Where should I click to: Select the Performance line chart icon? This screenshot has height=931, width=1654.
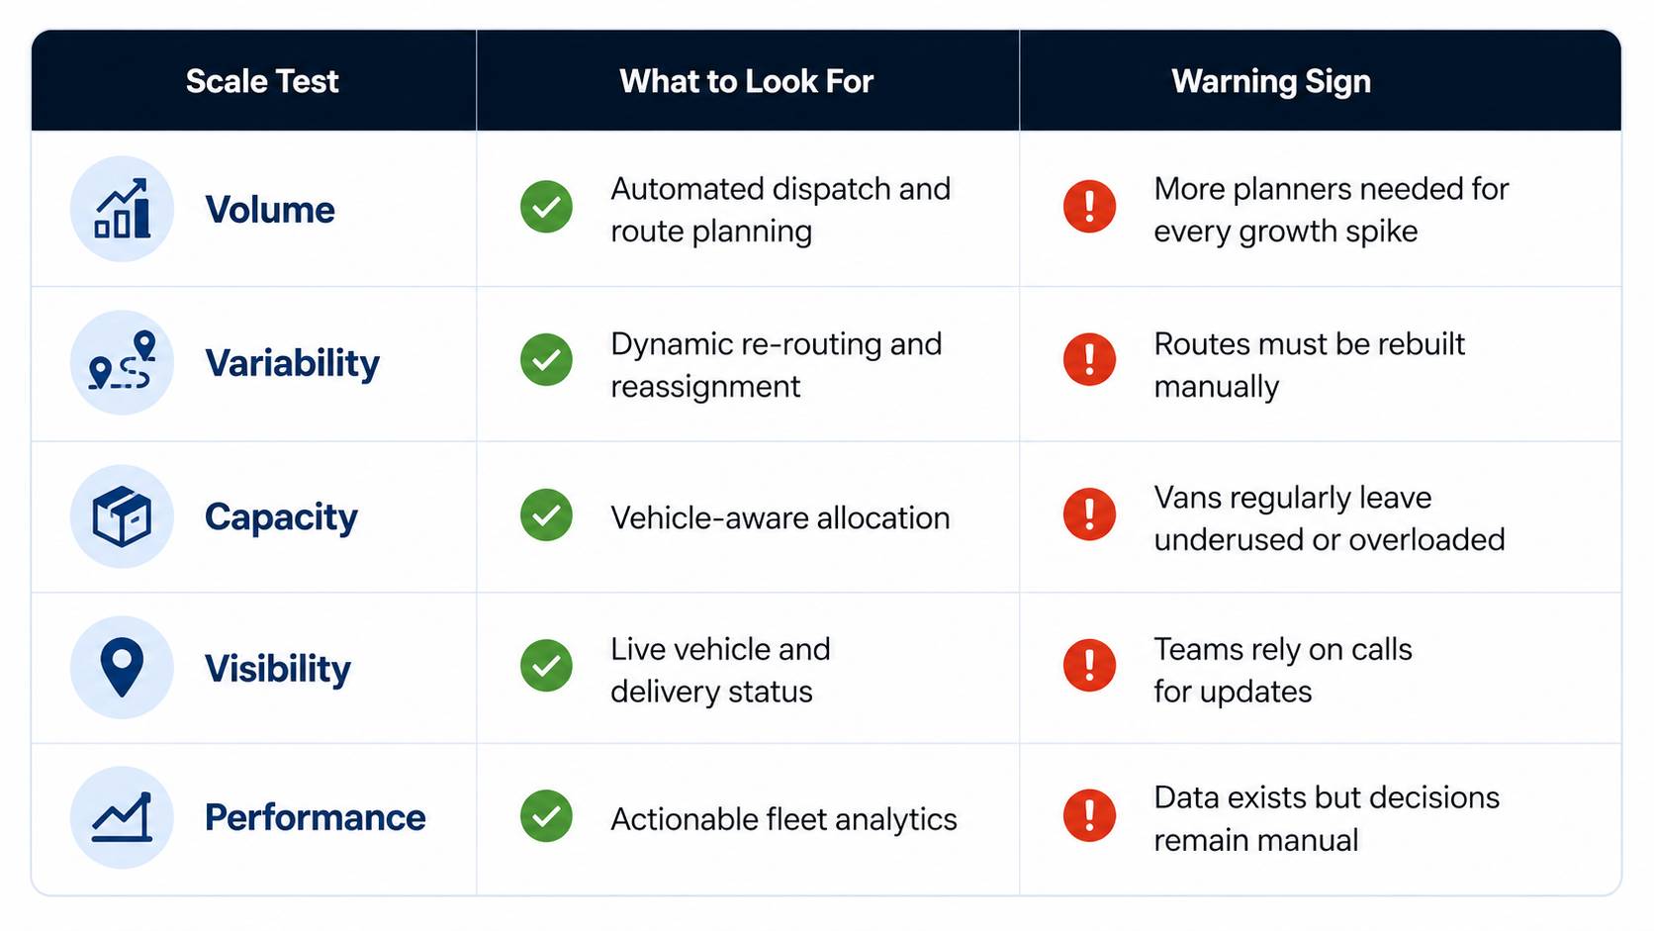pos(122,817)
